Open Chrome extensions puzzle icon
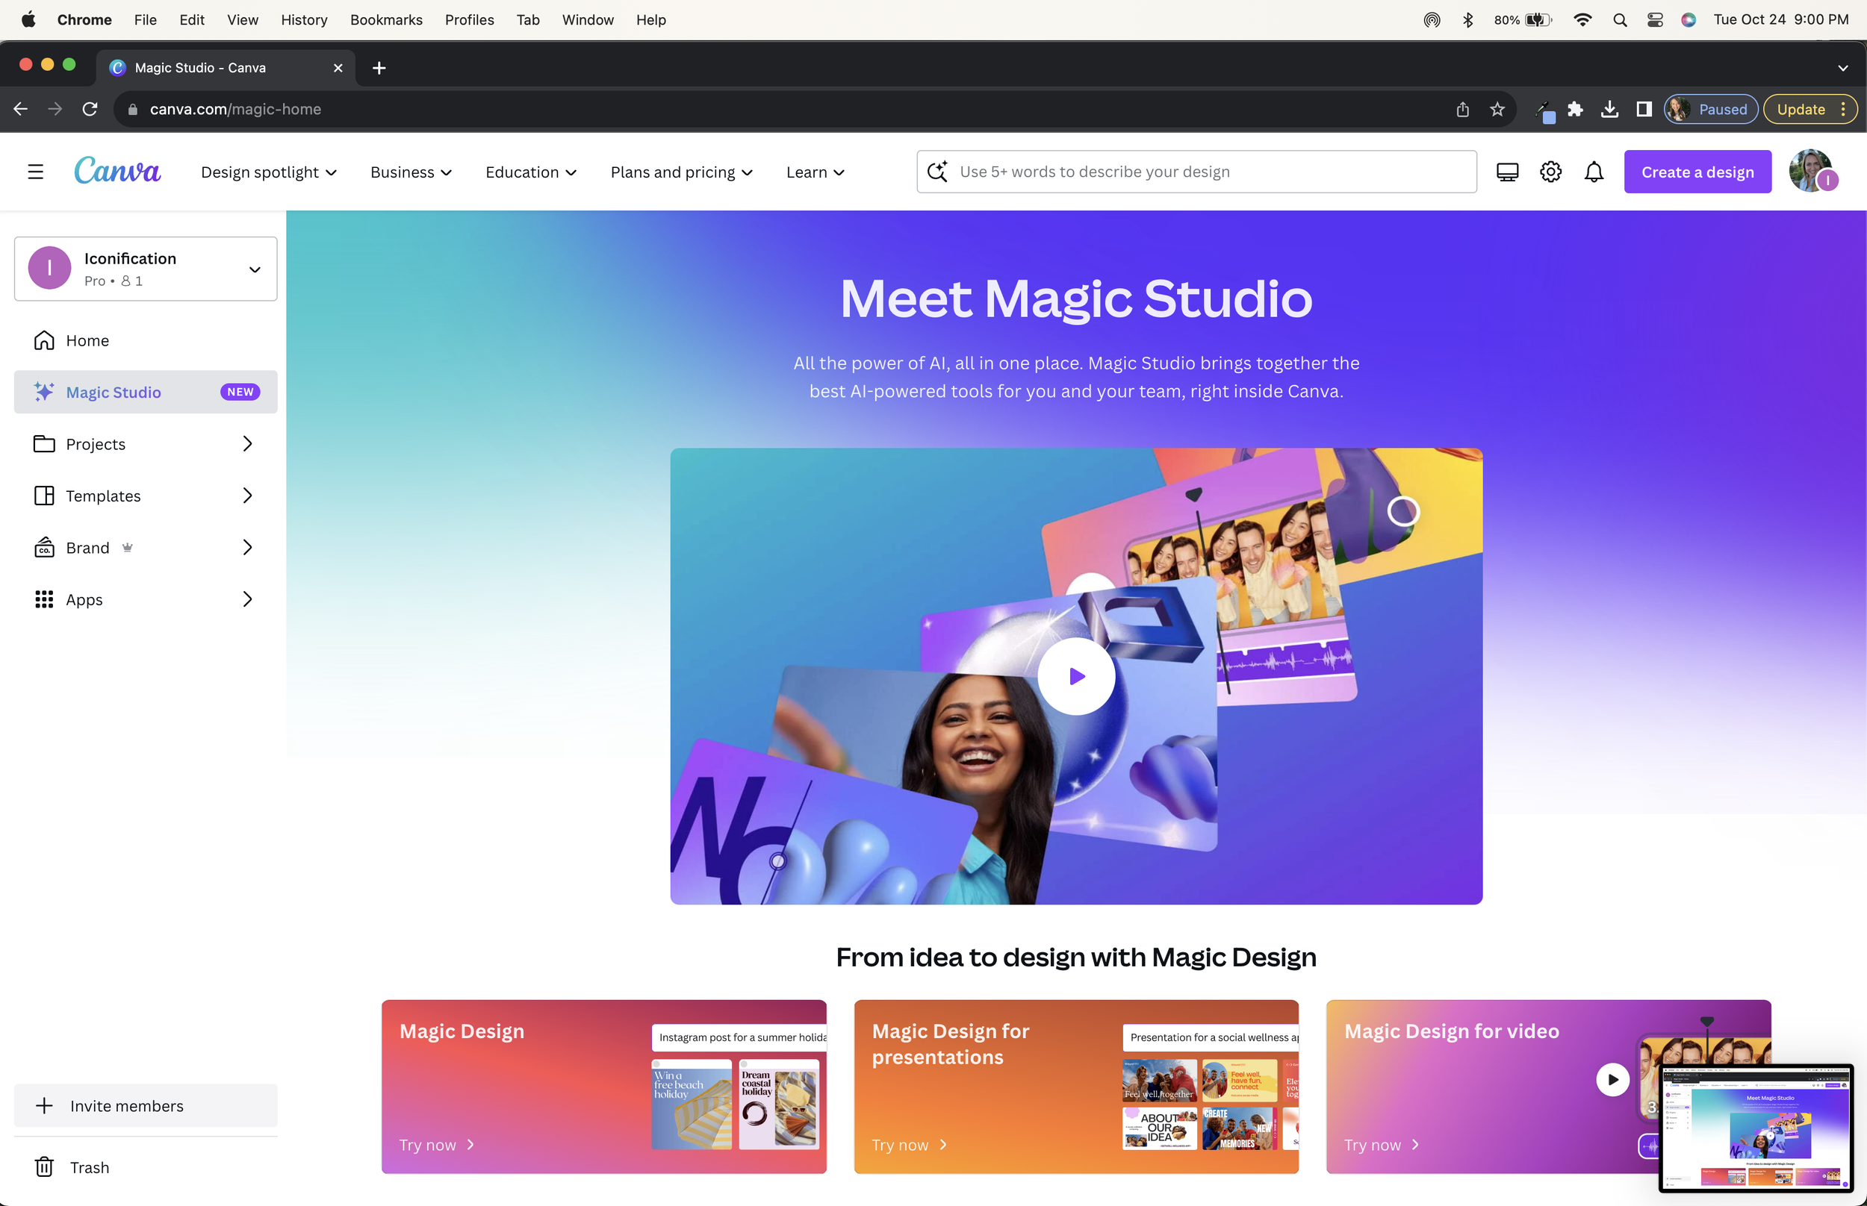 [1576, 109]
